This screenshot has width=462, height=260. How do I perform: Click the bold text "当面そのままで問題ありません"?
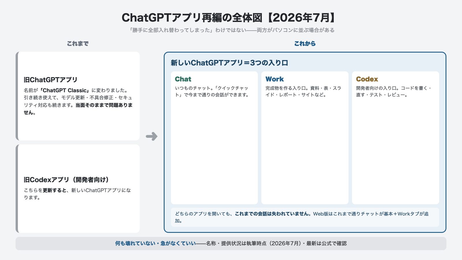tap(78, 109)
